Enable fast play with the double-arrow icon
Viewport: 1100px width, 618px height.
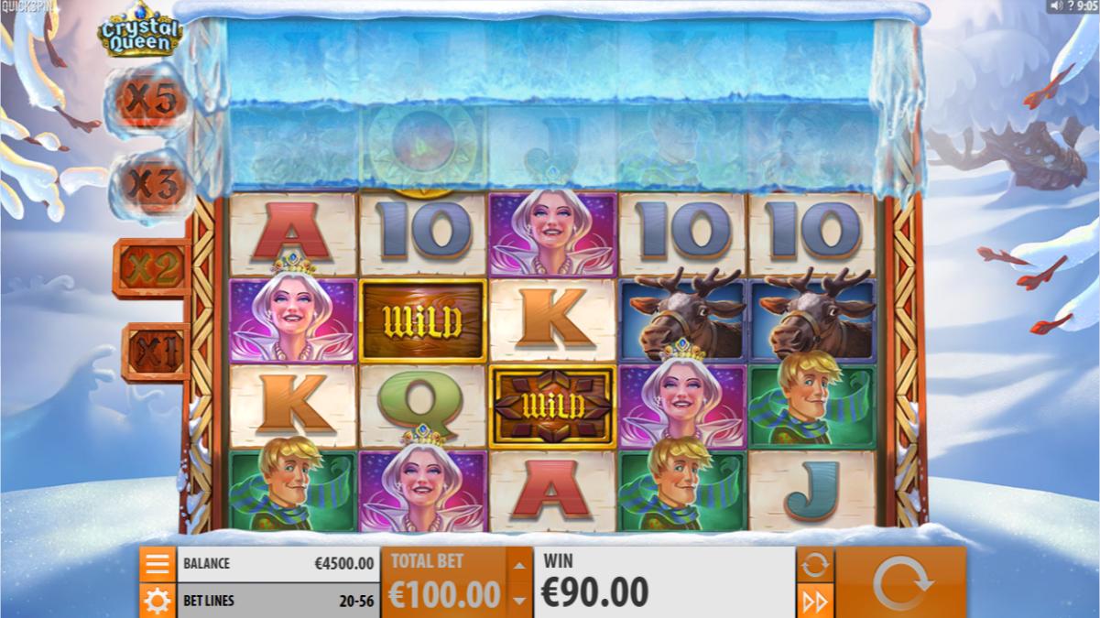pyautogui.click(x=815, y=601)
